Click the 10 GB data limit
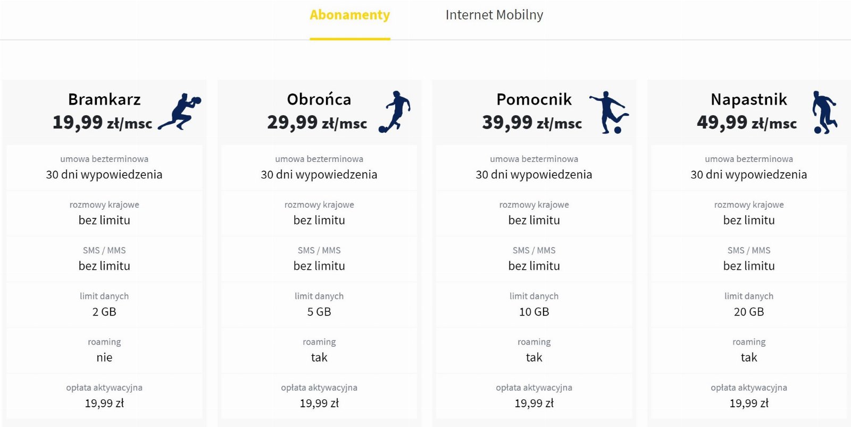This screenshot has height=427, width=851. pyautogui.click(x=534, y=312)
